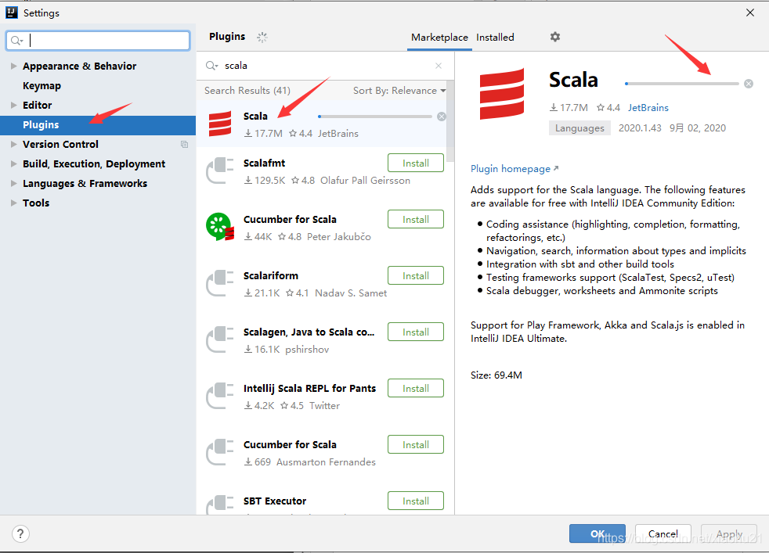Click the Apply button
The height and width of the screenshot is (553, 769).
tap(729, 534)
